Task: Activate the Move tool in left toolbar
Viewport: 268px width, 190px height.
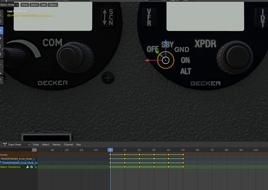Action: (x=1, y=31)
